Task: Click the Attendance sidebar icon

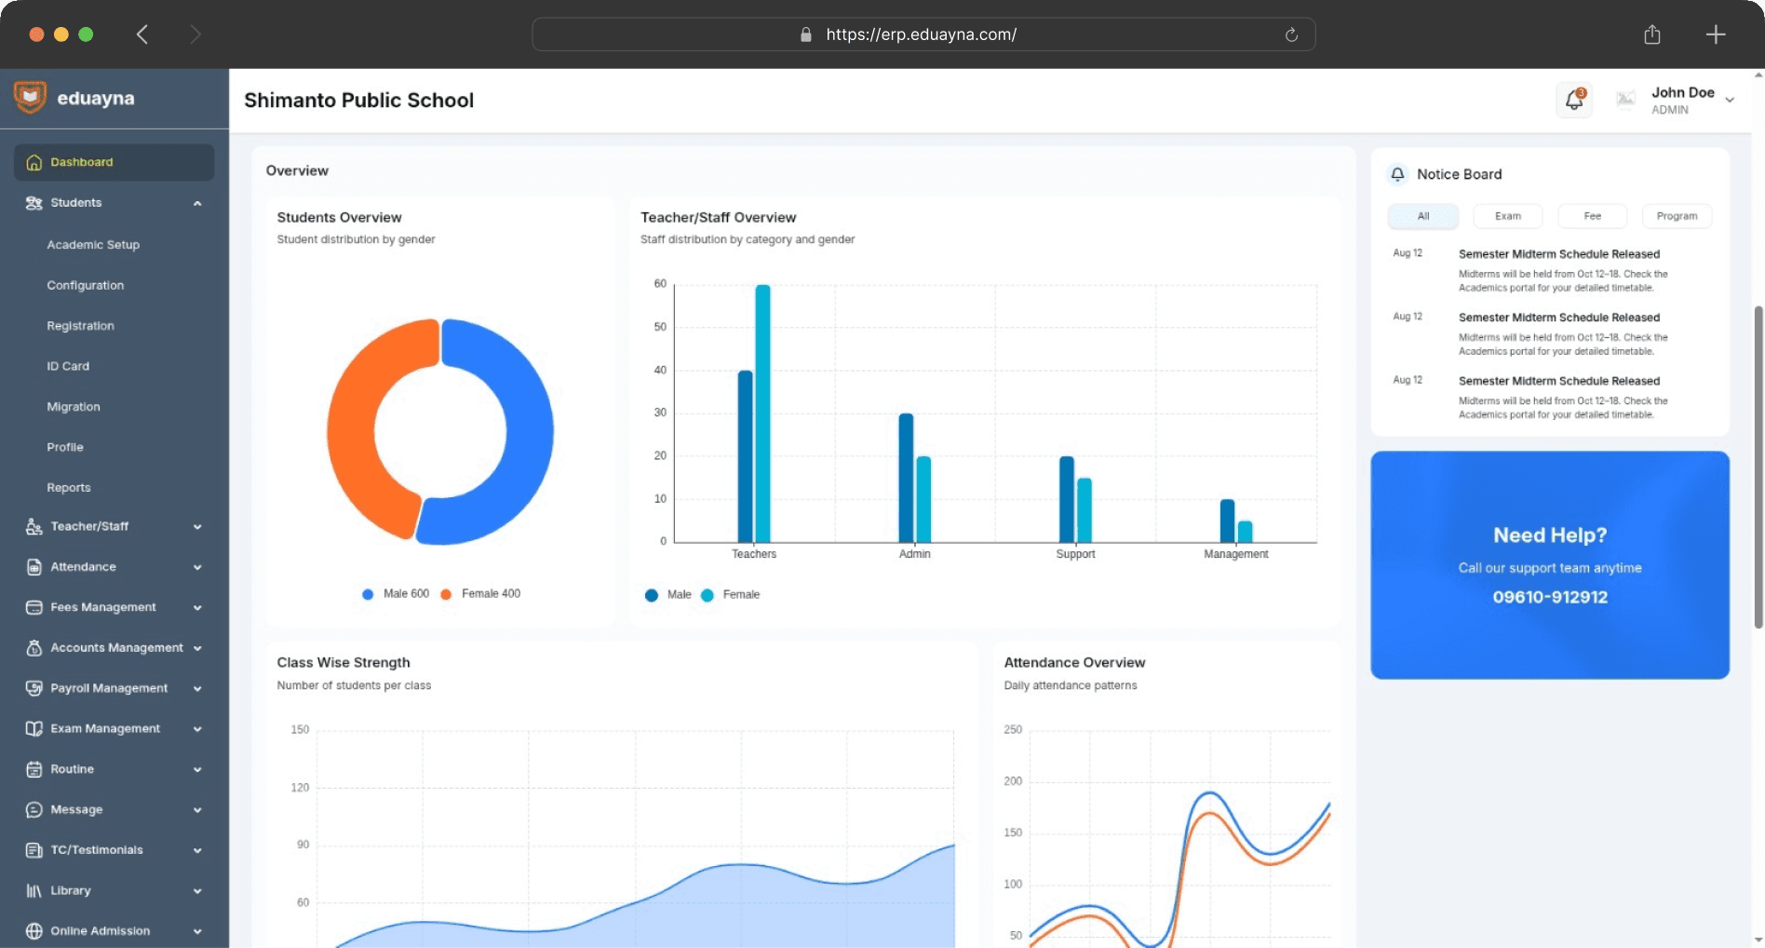Action: coord(34,567)
